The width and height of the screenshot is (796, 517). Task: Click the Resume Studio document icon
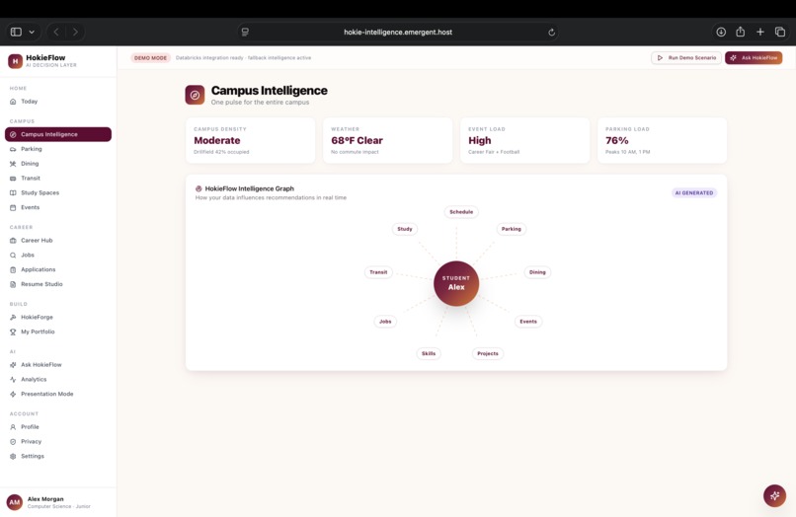point(13,284)
